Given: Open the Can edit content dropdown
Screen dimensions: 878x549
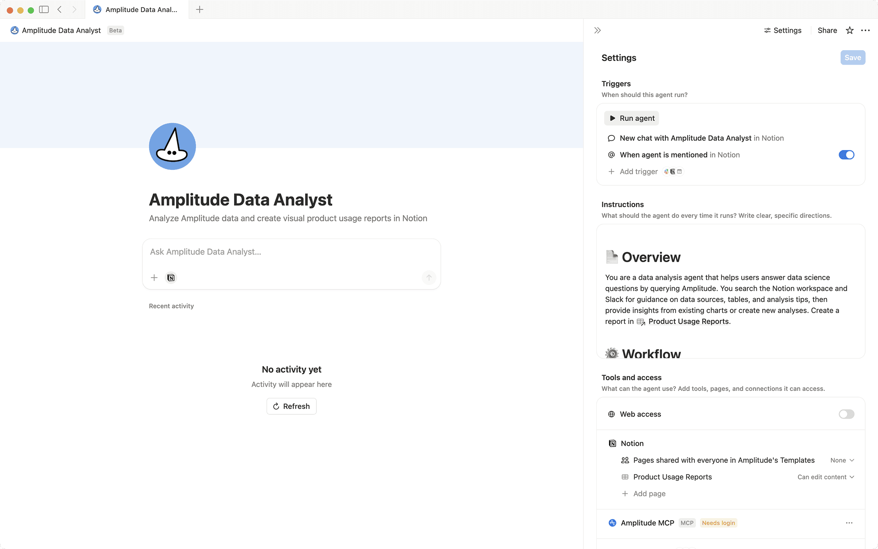Looking at the screenshot, I should [825, 477].
